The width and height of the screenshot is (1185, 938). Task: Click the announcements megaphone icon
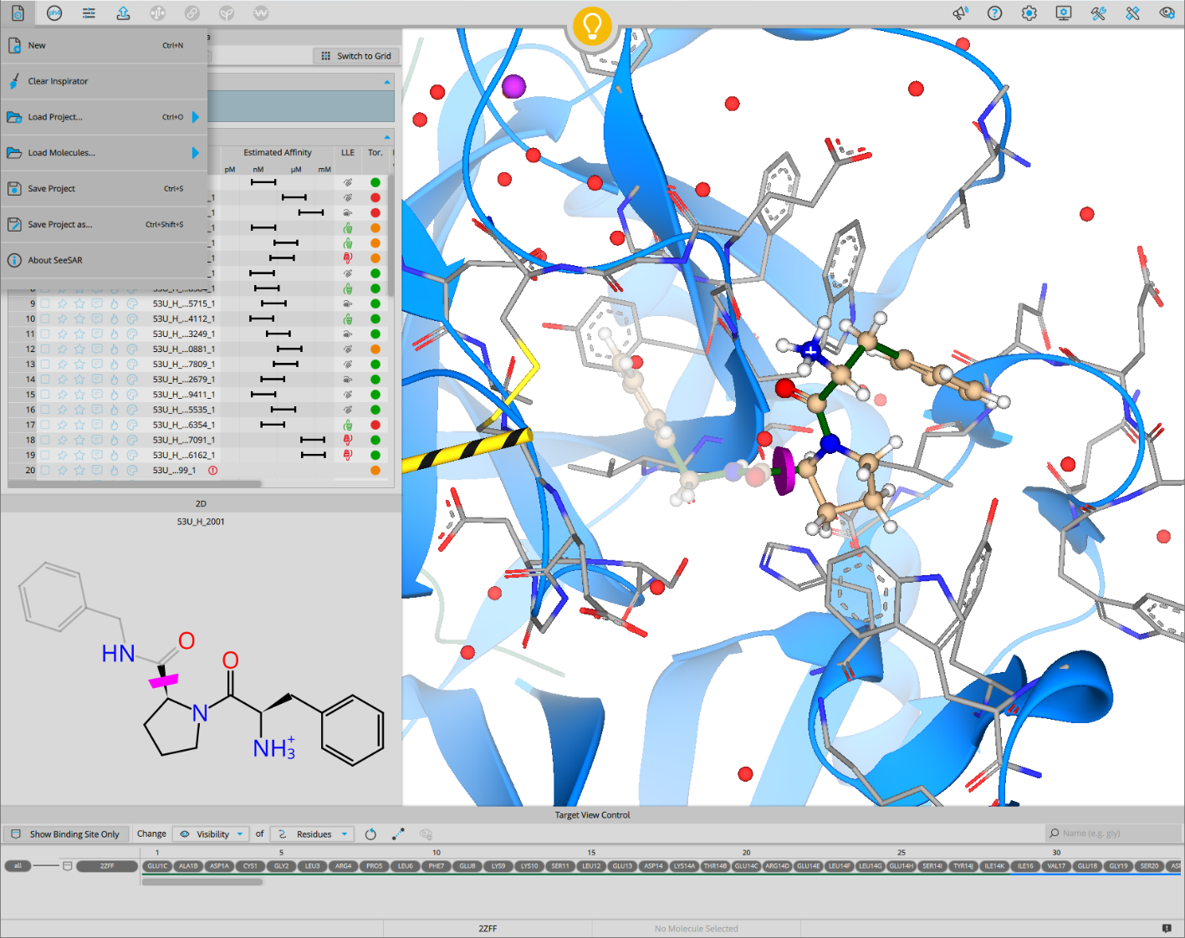pos(960,13)
